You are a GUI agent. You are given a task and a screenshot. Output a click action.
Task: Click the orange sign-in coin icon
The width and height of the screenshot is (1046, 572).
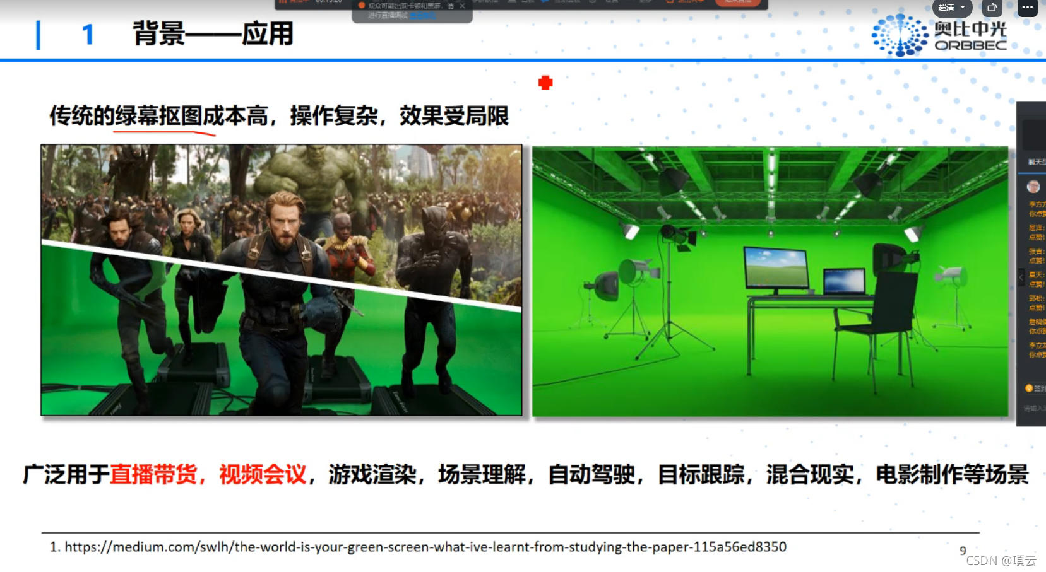coord(1029,388)
